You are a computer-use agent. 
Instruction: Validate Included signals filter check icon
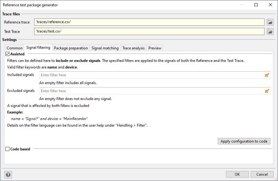267,75
